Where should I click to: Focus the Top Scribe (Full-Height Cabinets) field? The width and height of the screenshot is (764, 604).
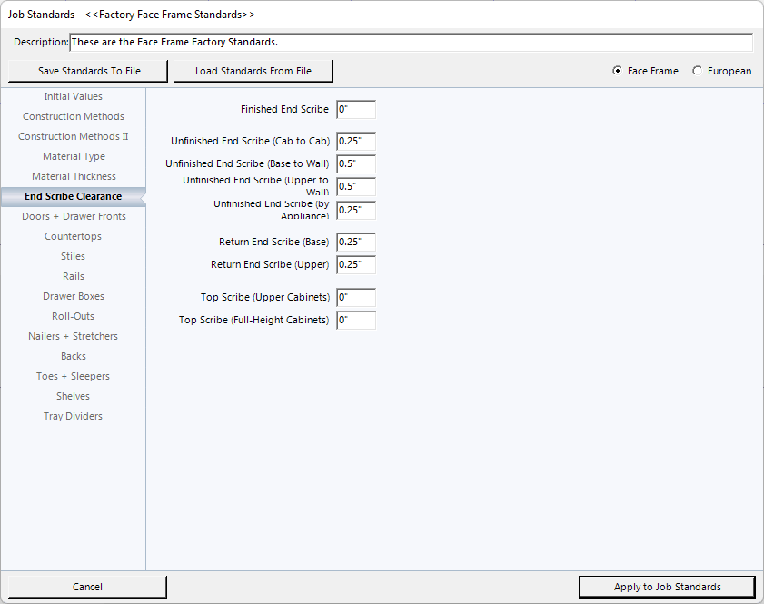(x=355, y=321)
